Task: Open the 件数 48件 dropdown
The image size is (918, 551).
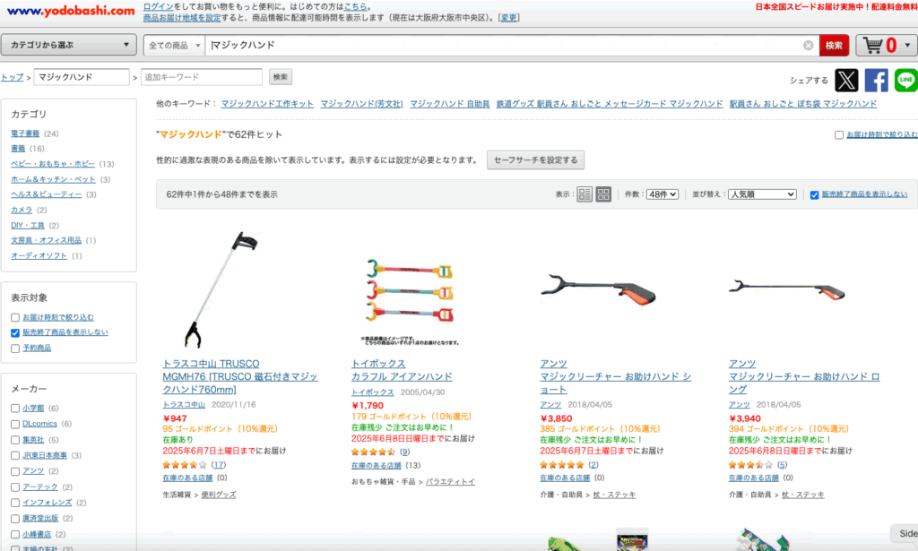Action: pyautogui.click(x=663, y=194)
